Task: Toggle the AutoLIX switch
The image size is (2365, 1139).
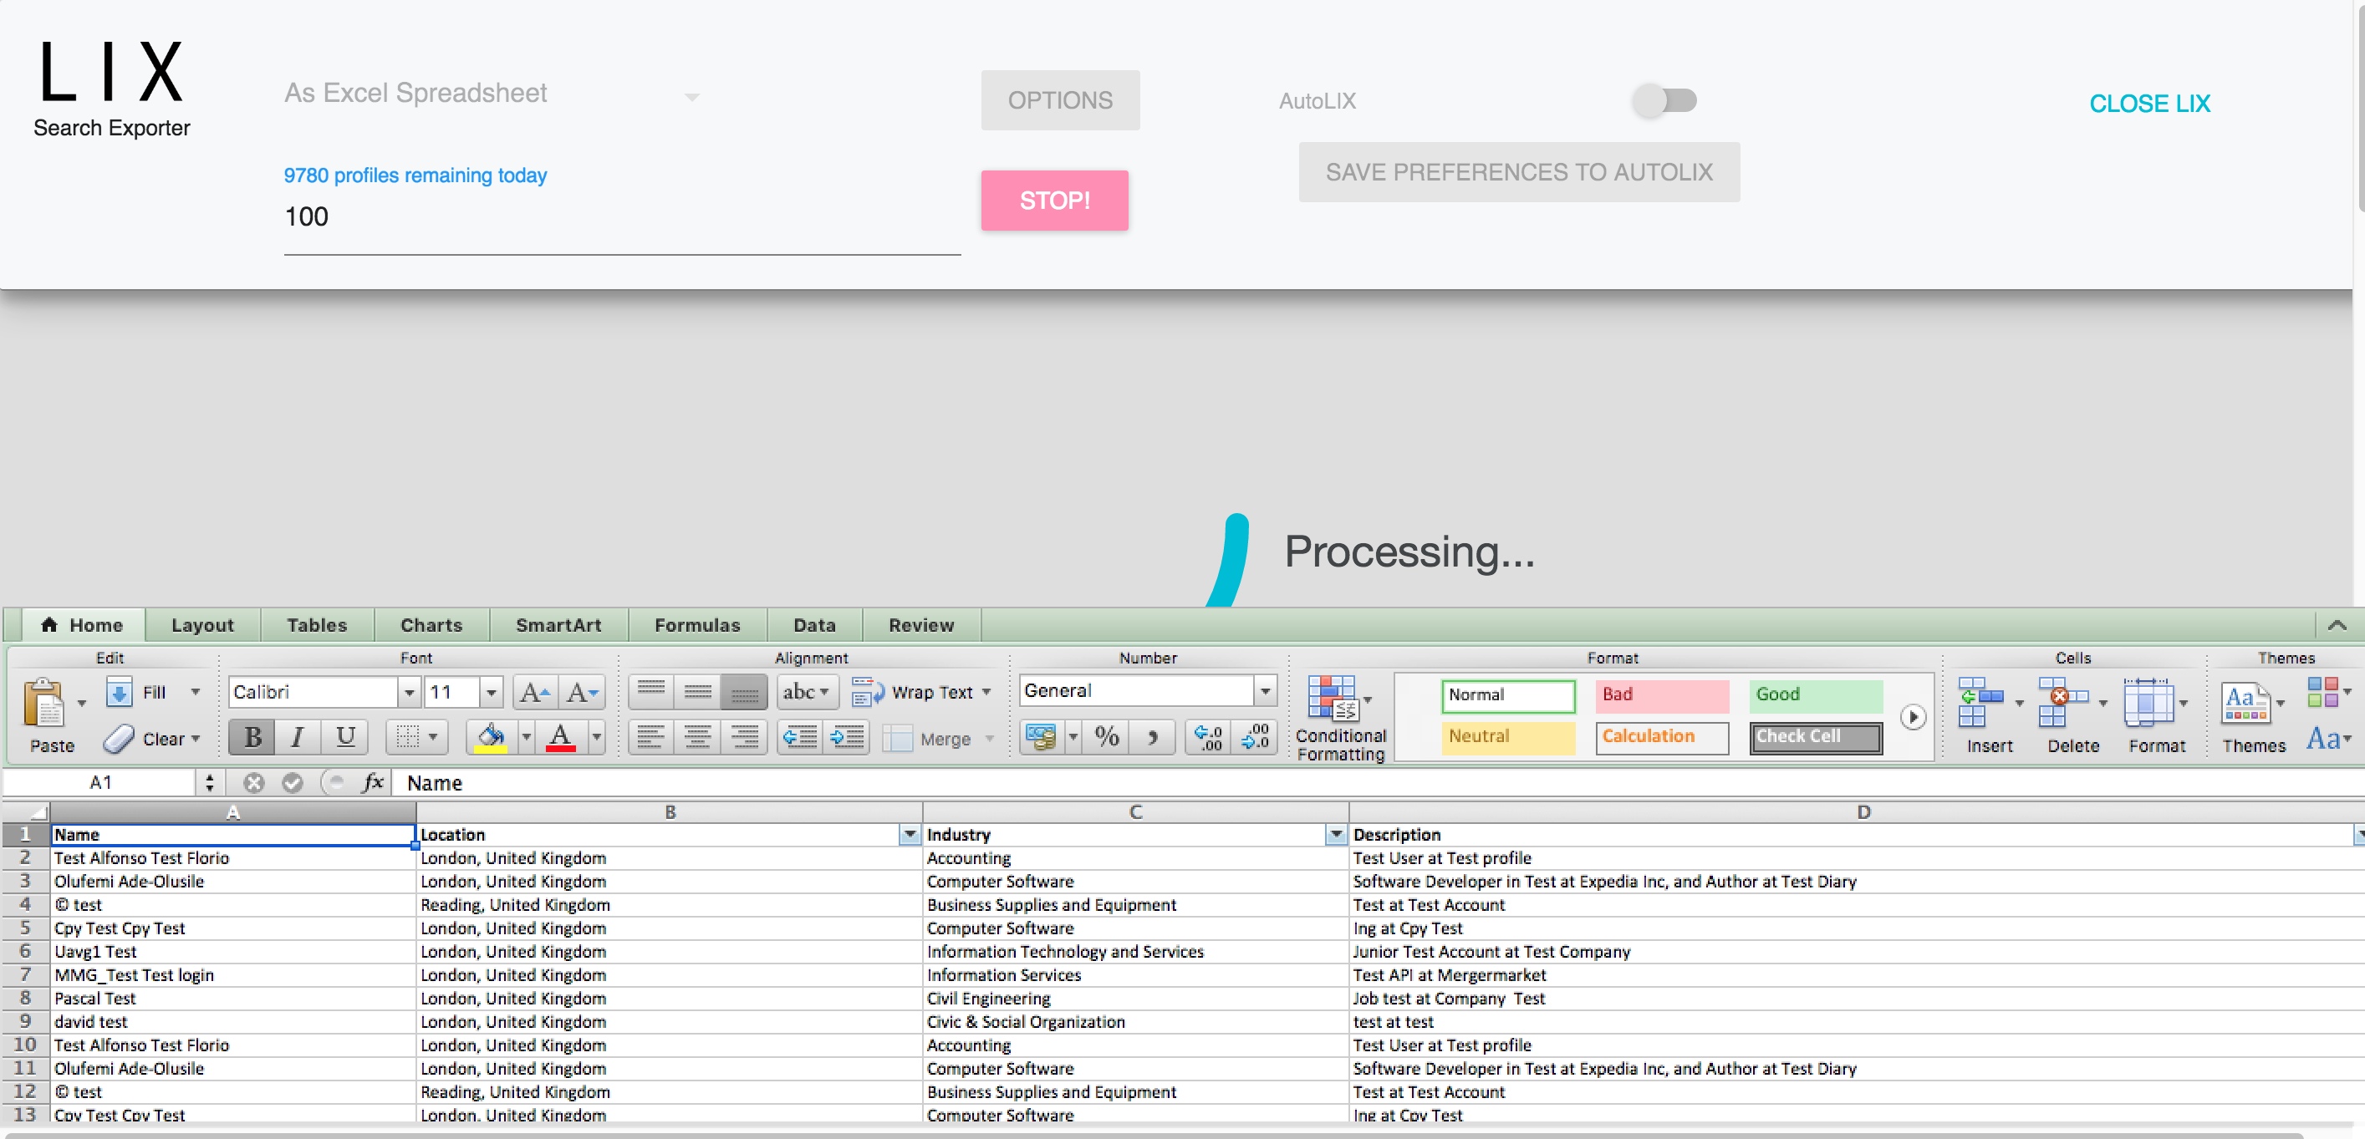Action: pyautogui.click(x=1664, y=100)
